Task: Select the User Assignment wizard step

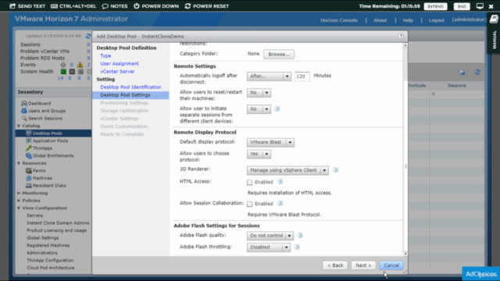Action: pos(120,64)
